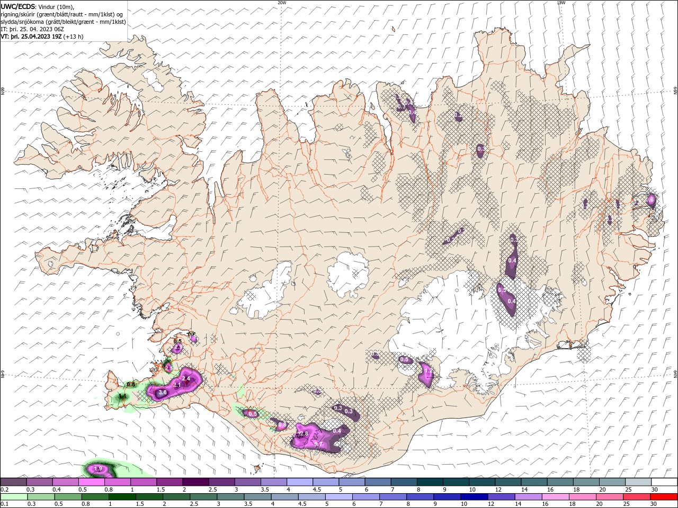
Task: Click the '20W' longitude label at the top
Action: click(282, 3)
